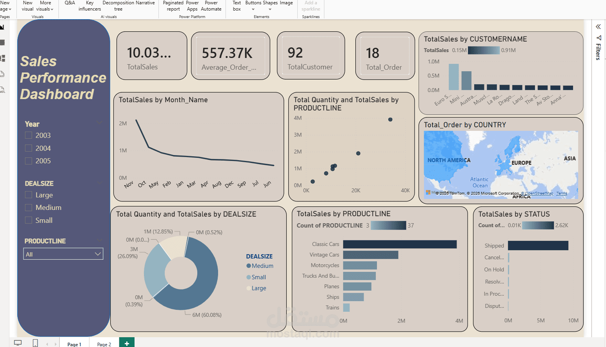Click the Classic Cars bar

click(x=400, y=244)
